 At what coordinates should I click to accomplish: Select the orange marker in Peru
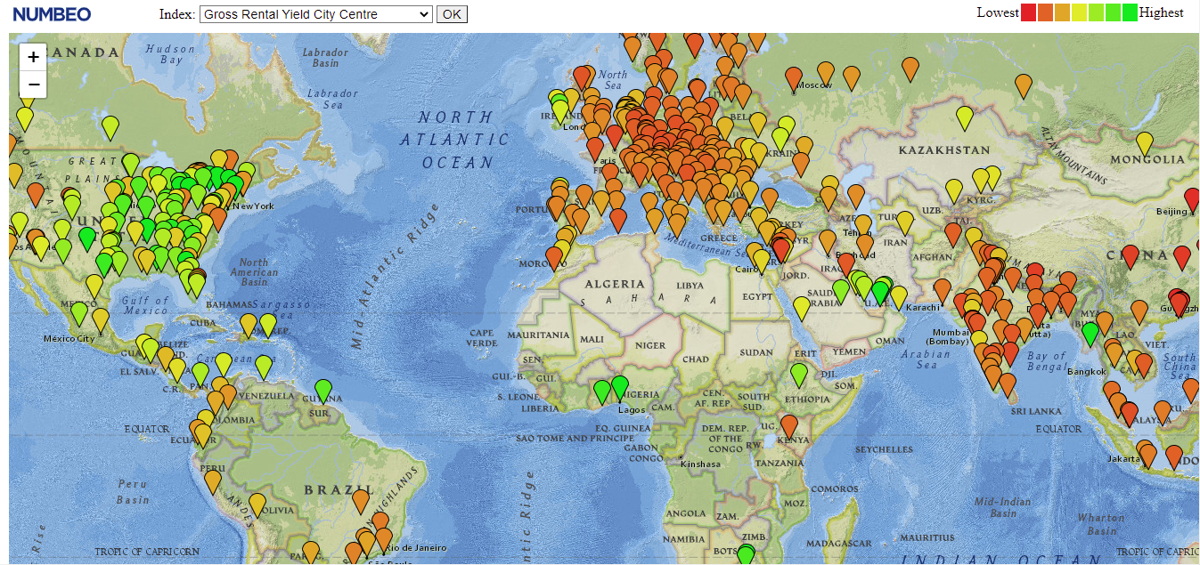tap(212, 480)
